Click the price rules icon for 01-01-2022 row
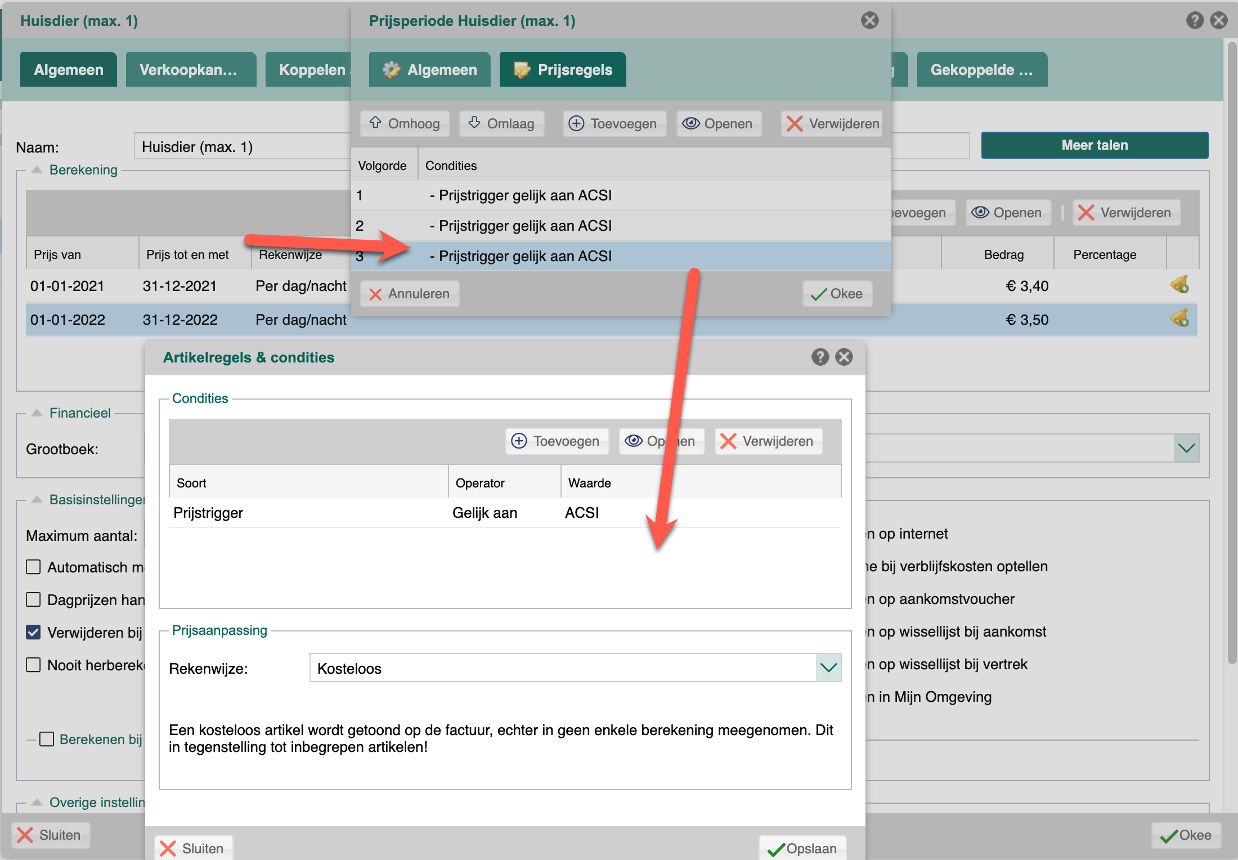 click(1179, 319)
